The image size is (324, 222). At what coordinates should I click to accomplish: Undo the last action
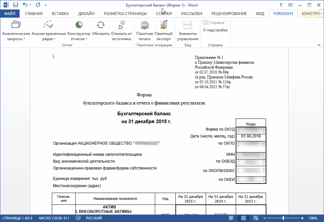(25, 5)
